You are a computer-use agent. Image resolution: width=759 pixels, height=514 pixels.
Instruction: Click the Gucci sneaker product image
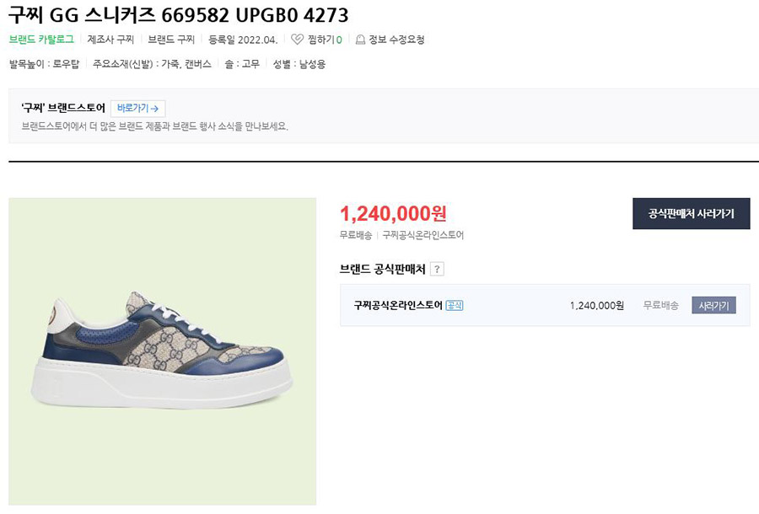[x=162, y=351]
